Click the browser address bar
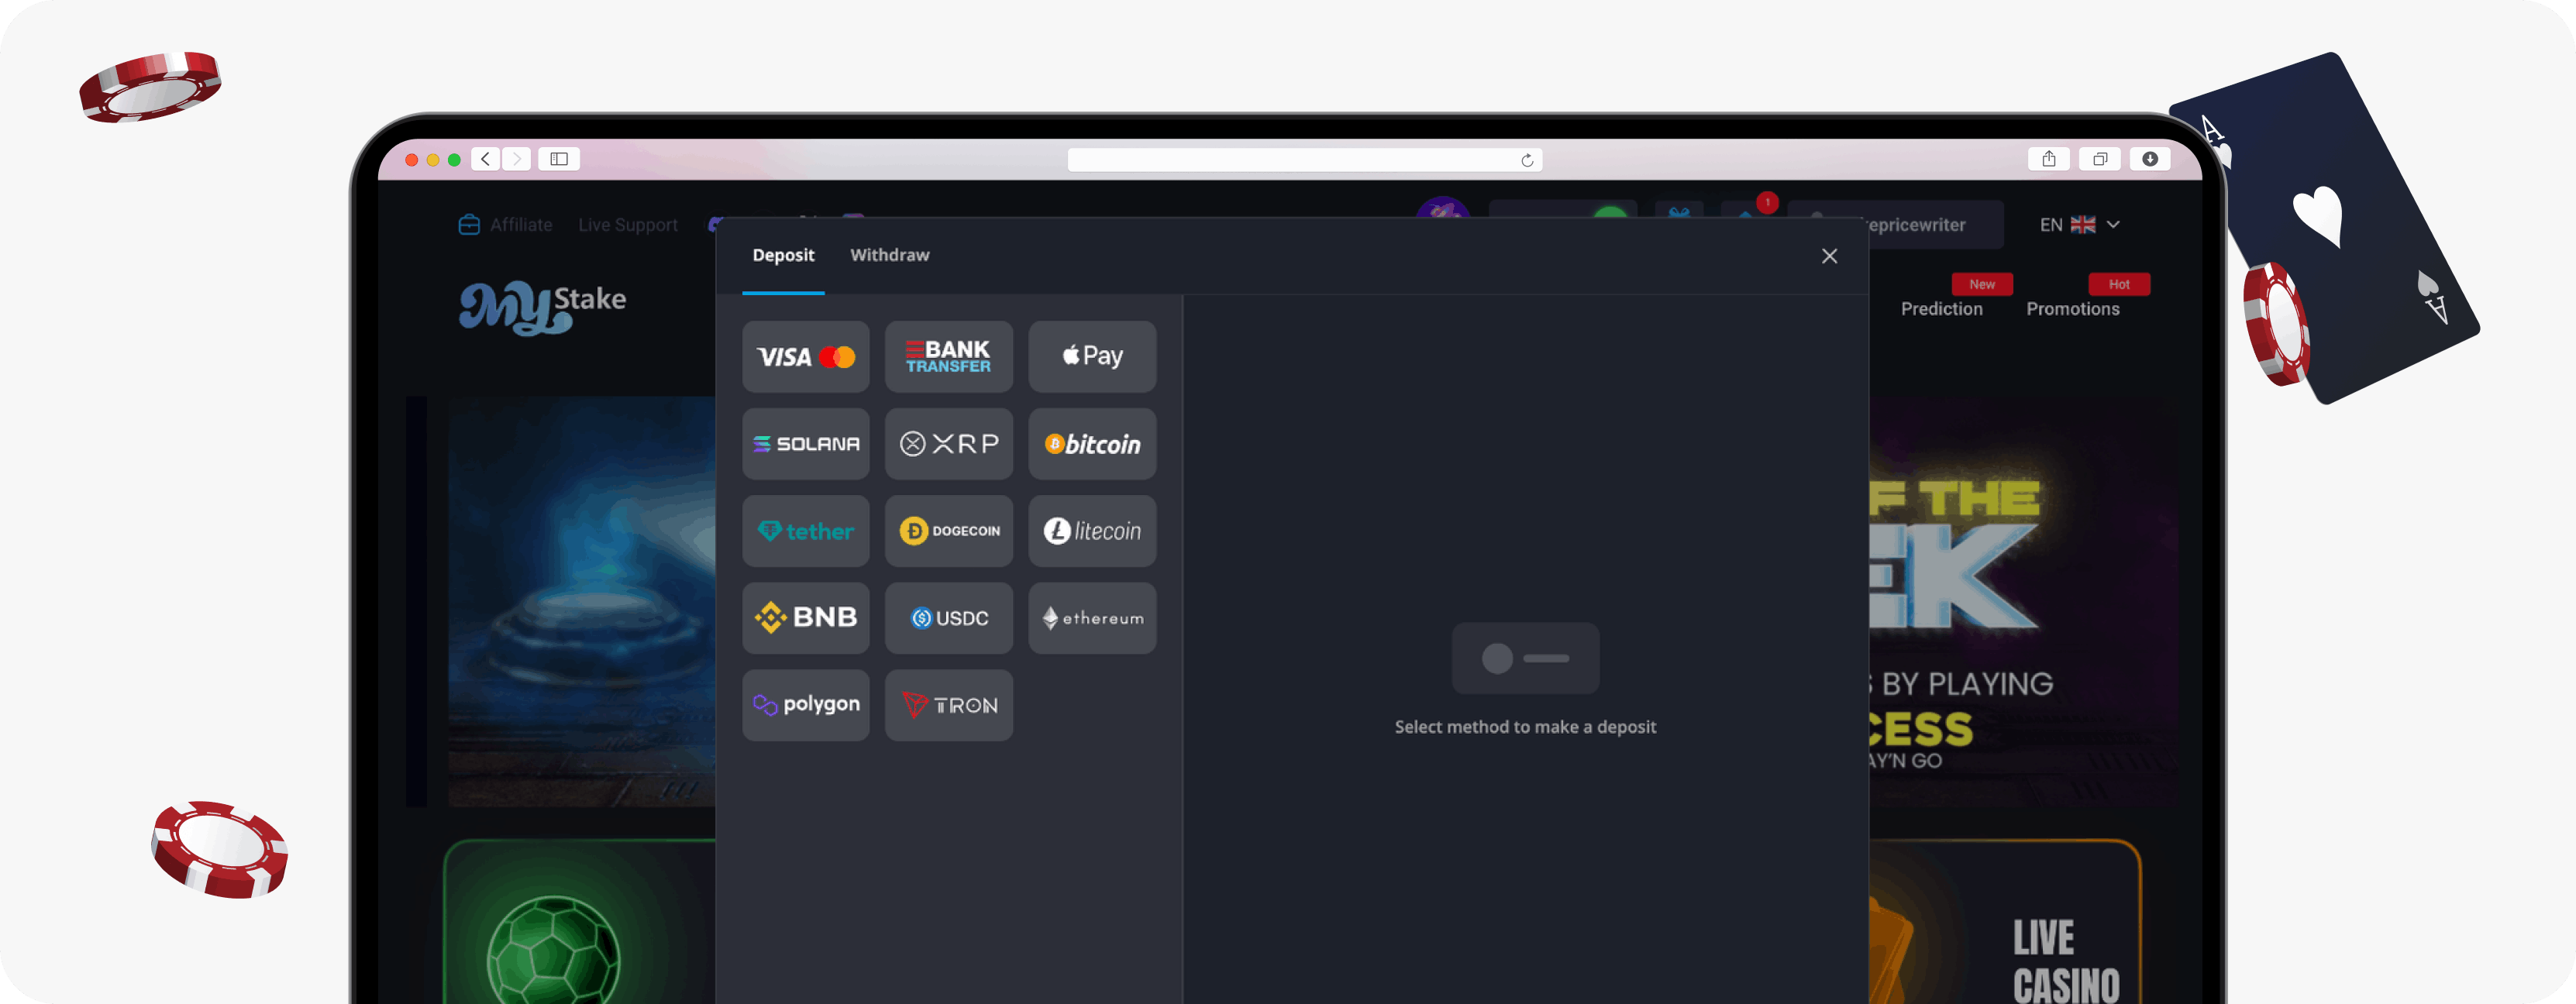The width and height of the screenshot is (2576, 1004). [x=1304, y=160]
